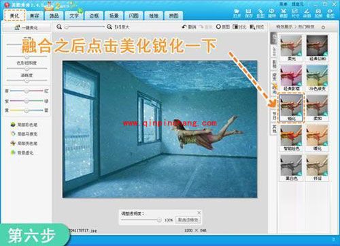340x246 pixels.
Task: Adjust the 清晰度 clarity slider
Action: pos(27,80)
